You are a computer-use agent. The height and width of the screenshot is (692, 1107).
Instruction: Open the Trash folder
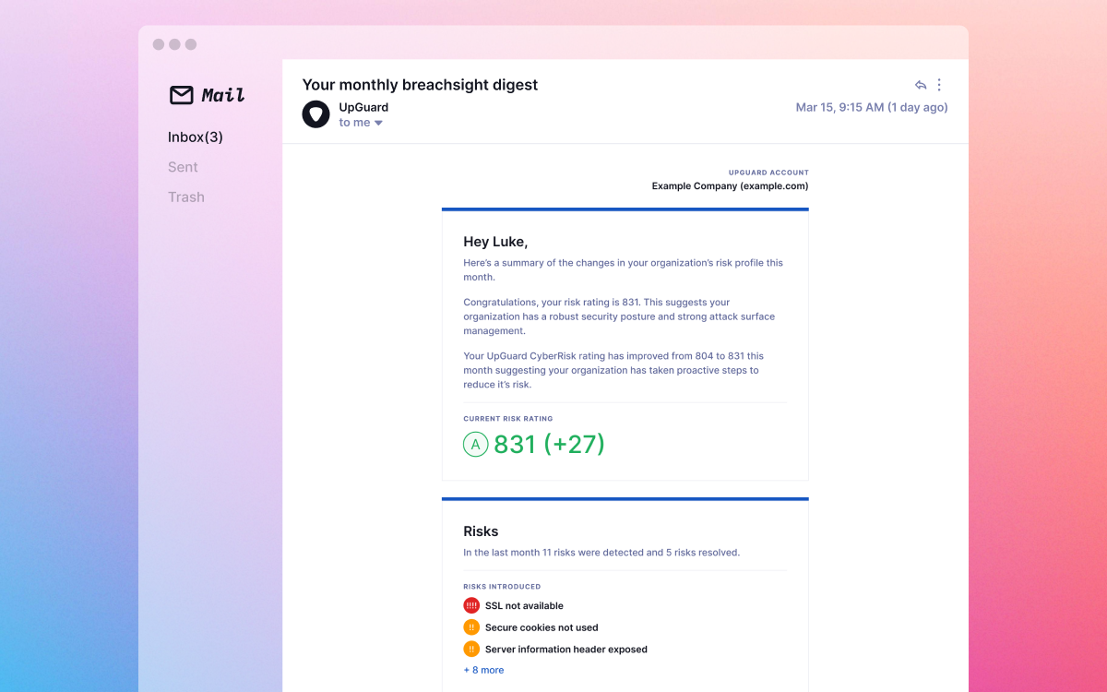[x=186, y=197]
